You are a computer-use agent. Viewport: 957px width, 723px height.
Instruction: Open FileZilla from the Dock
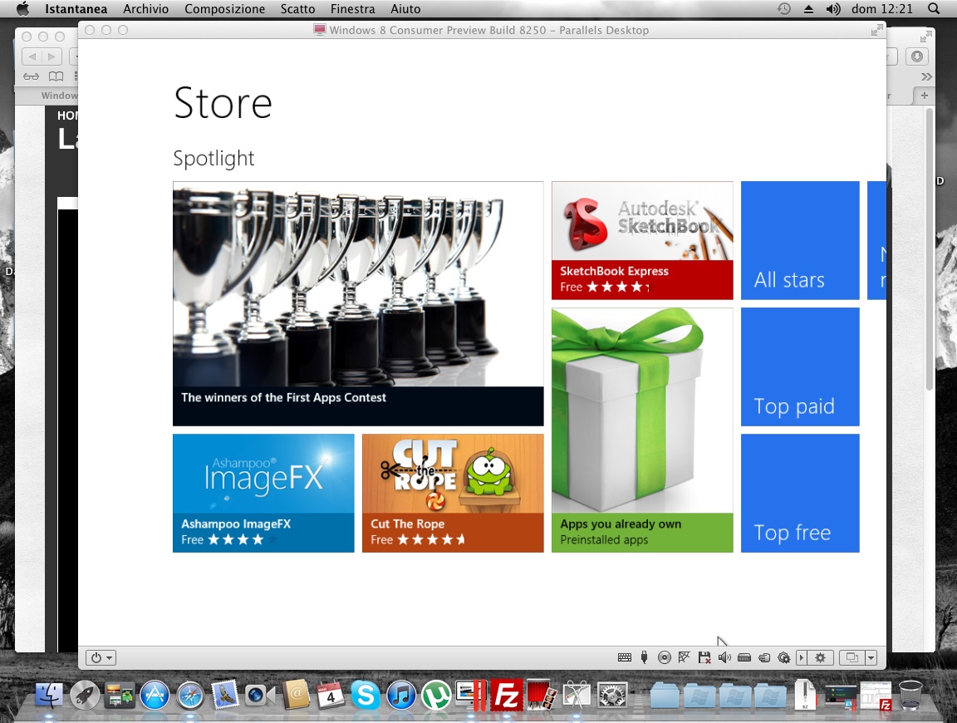point(507,696)
